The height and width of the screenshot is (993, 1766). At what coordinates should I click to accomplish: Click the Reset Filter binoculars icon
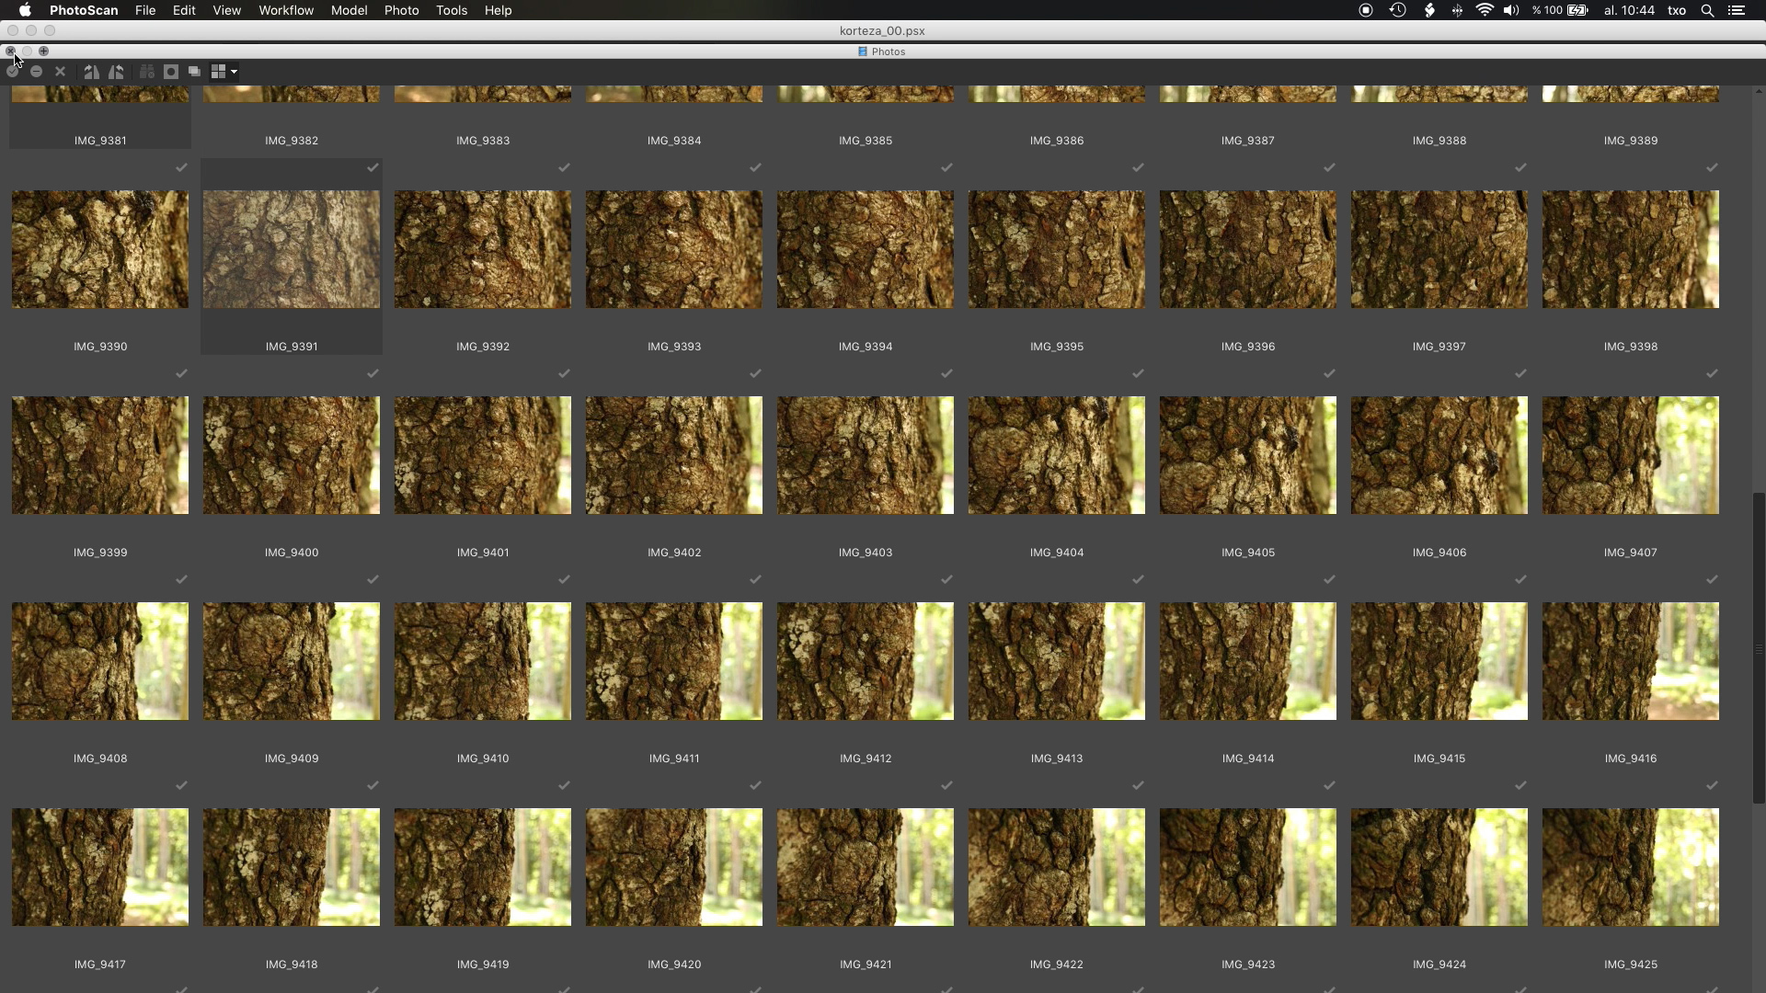[x=147, y=71]
